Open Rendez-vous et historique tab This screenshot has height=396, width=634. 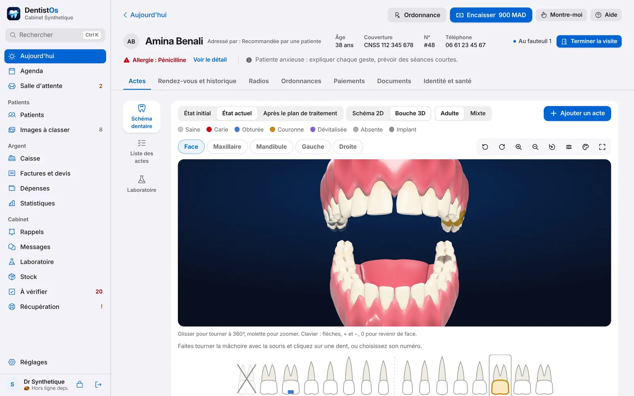click(197, 81)
